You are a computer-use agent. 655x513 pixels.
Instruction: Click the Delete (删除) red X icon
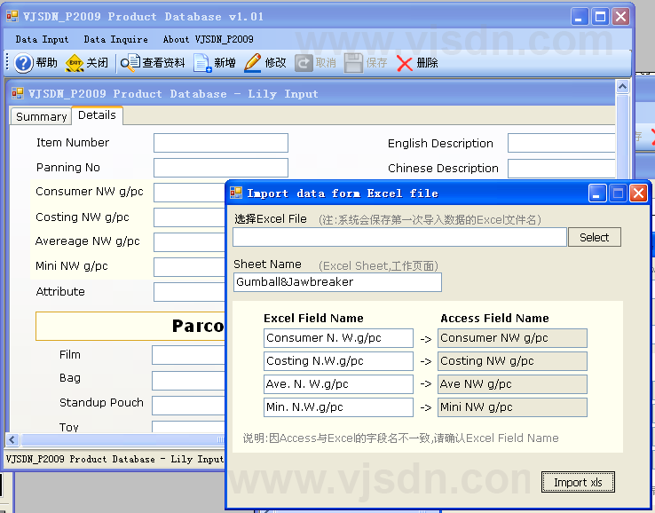point(405,64)
